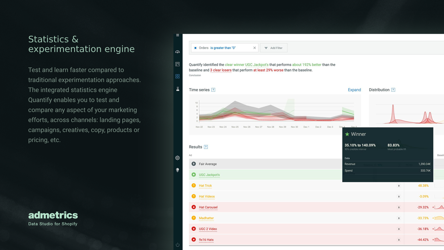Open the UGC Jackpot's ad link in Results
444x250 pixels.
click(x=209, y=175)
